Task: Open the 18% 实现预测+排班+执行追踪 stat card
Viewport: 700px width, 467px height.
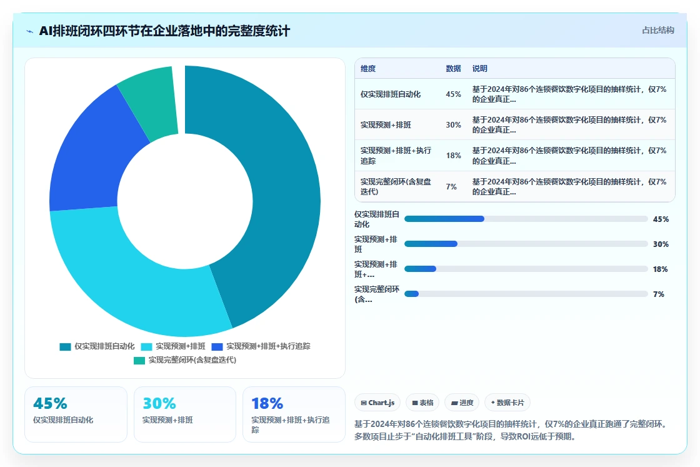Action: pyautogui.click(x=294, y=414)
